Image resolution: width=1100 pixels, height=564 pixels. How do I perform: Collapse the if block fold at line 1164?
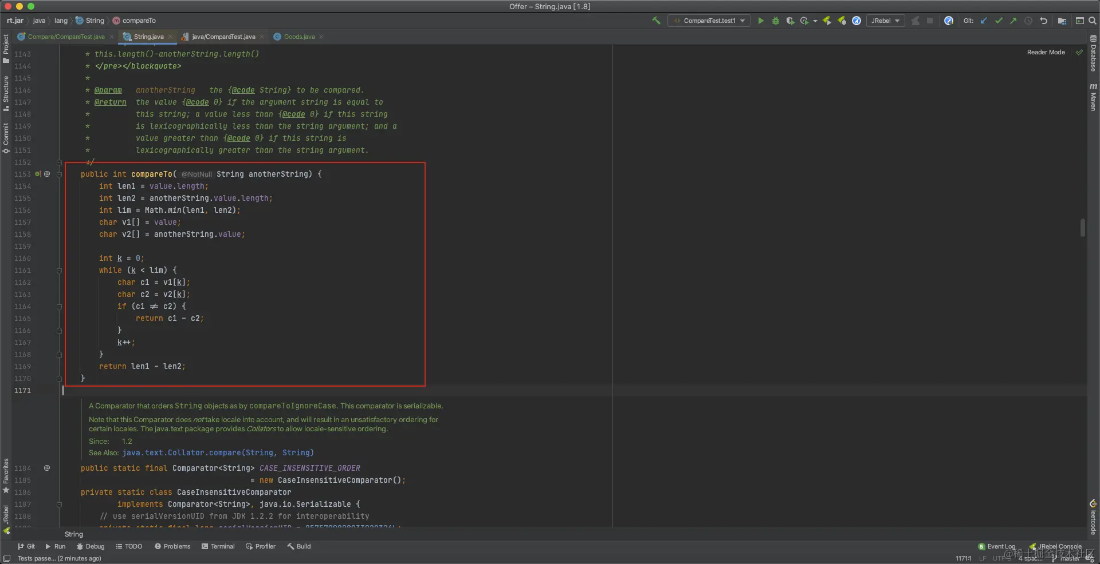coord(59,306)
